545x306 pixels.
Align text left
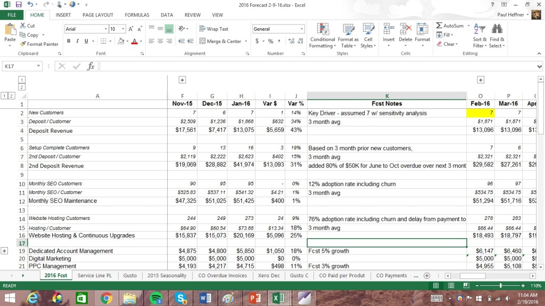pyautogui.click(x=152, y=41)
